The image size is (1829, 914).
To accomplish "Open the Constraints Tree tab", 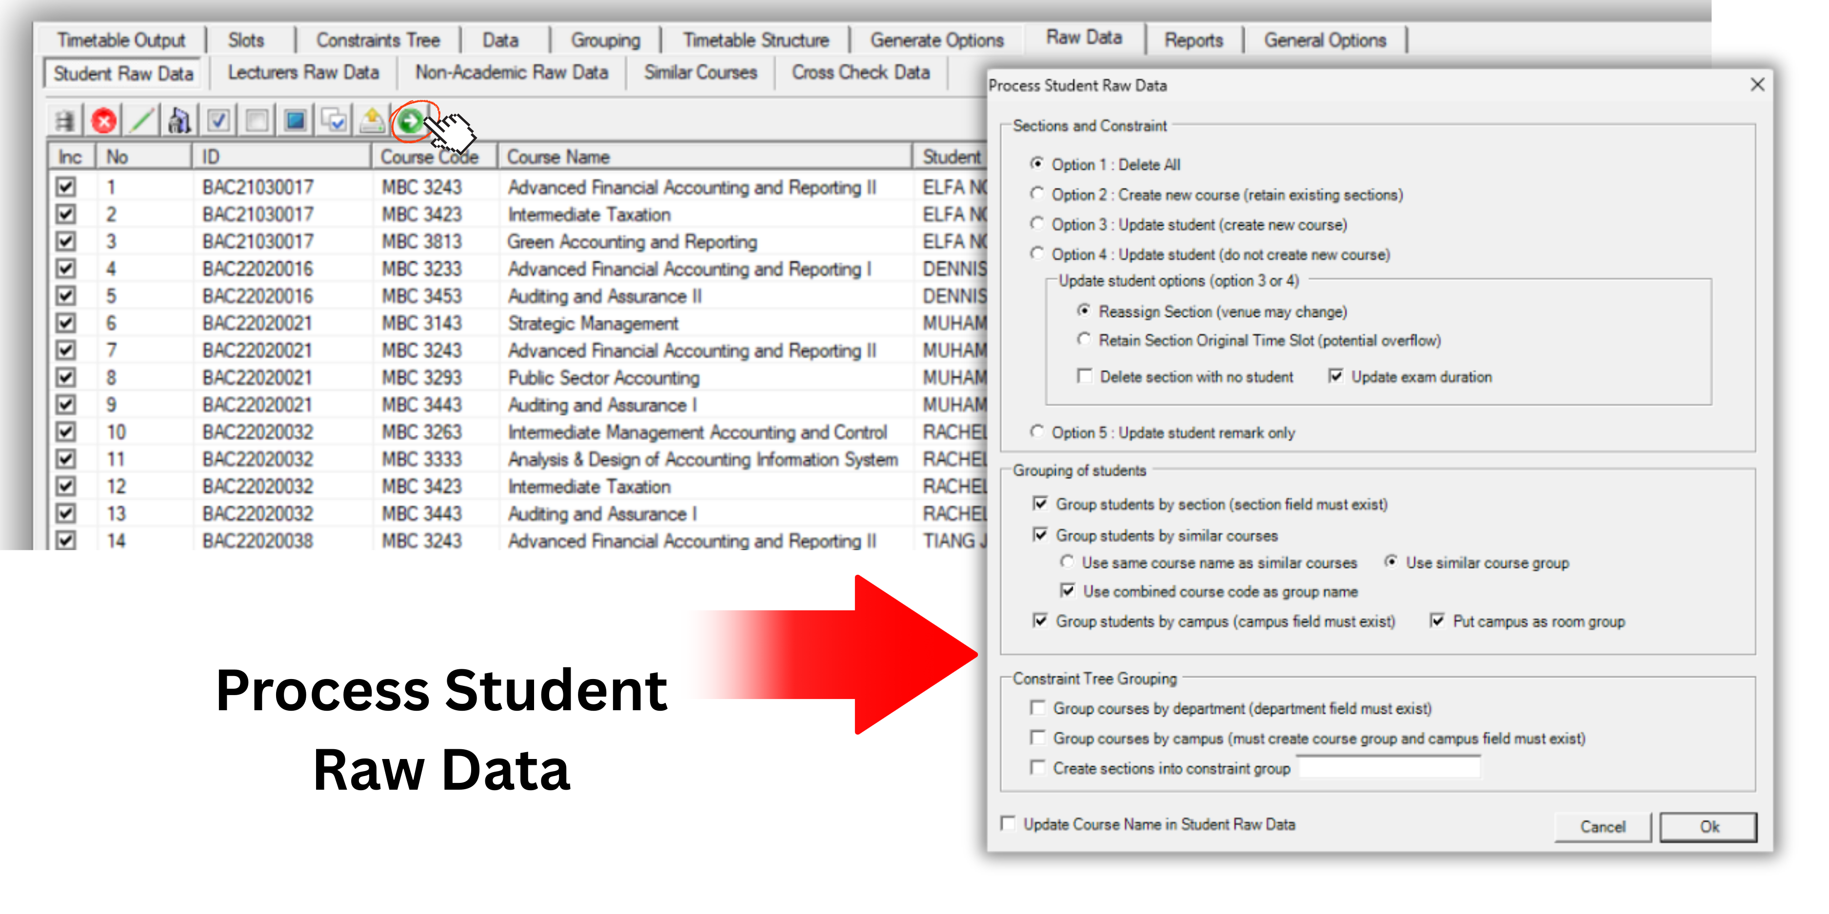I will (378, 40).
